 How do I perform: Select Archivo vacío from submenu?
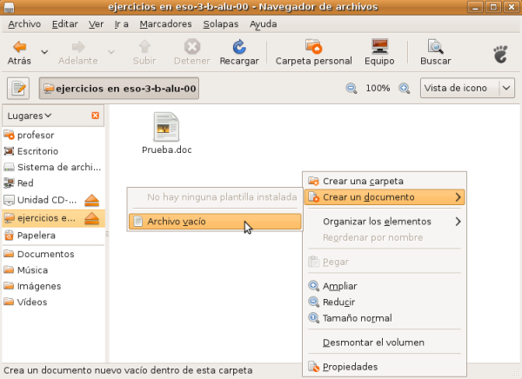[x=177, y=222]
